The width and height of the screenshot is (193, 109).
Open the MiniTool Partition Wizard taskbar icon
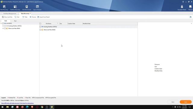coord(52,107)
